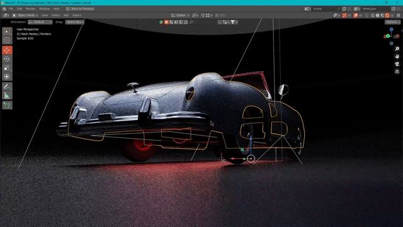Click the pan view hand gizmo

397,56
